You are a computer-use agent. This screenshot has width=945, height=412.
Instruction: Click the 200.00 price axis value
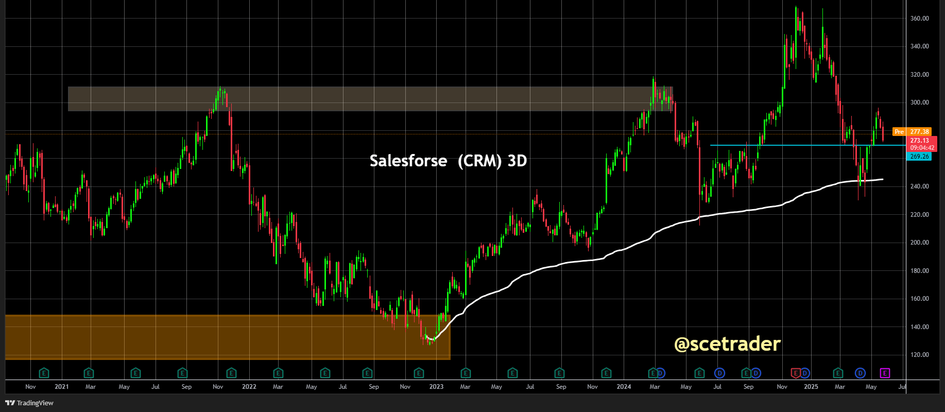point(919,243)
